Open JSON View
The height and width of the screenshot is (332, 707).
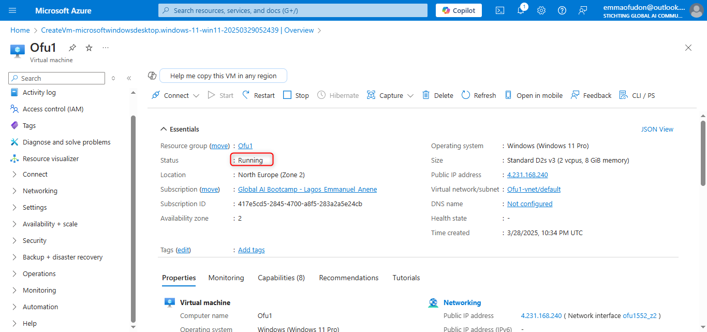tap(657, 129)
